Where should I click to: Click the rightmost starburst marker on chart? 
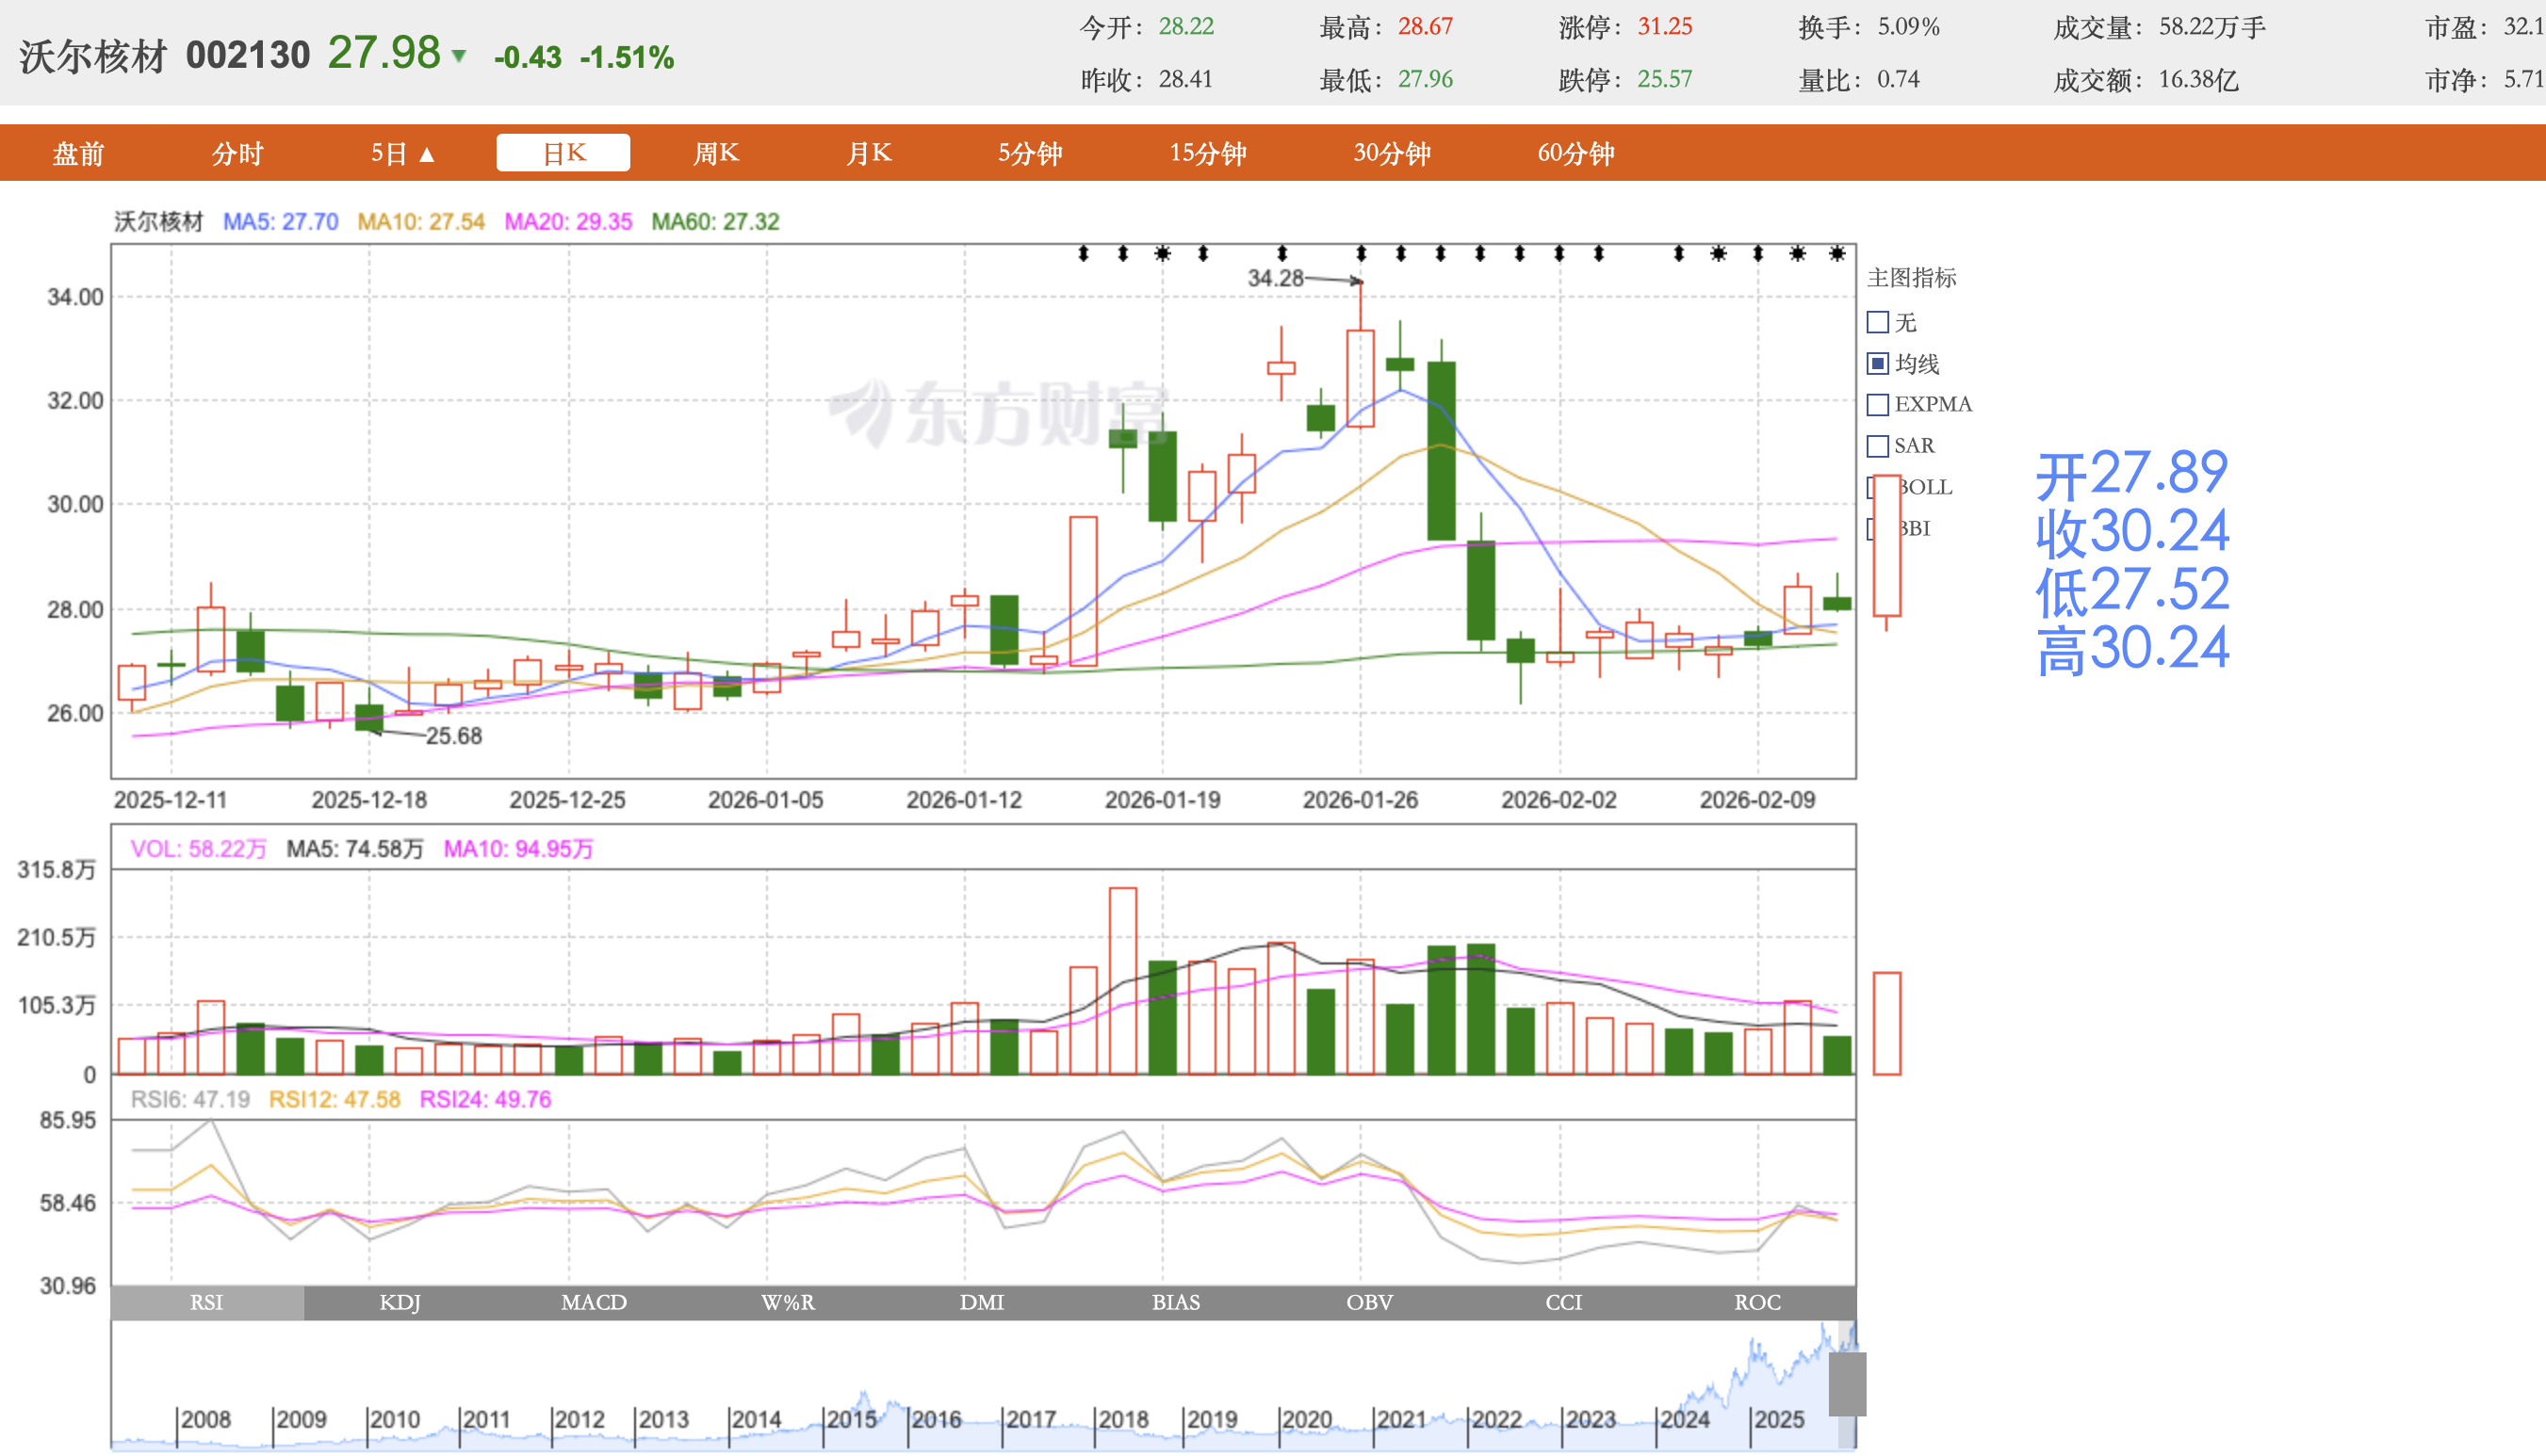coord(1836,254)
